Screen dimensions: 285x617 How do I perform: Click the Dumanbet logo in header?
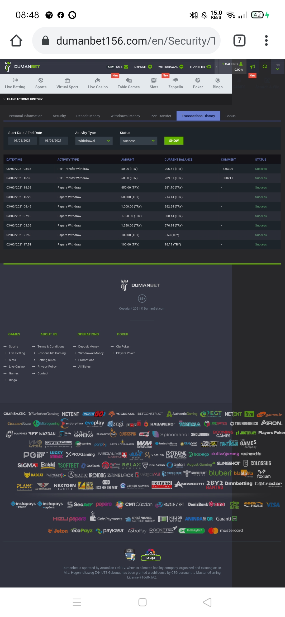point(22,67)
